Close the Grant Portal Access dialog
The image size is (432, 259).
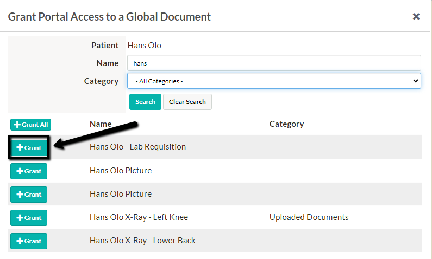pyautogui.click(x=416, y=16)
